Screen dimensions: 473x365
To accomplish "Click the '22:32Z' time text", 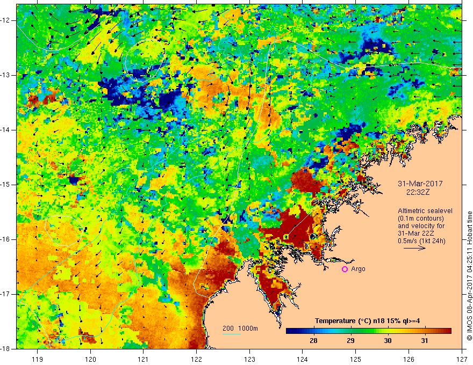I will click(x=418, y=192).
